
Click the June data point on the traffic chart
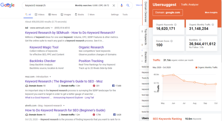173,75
